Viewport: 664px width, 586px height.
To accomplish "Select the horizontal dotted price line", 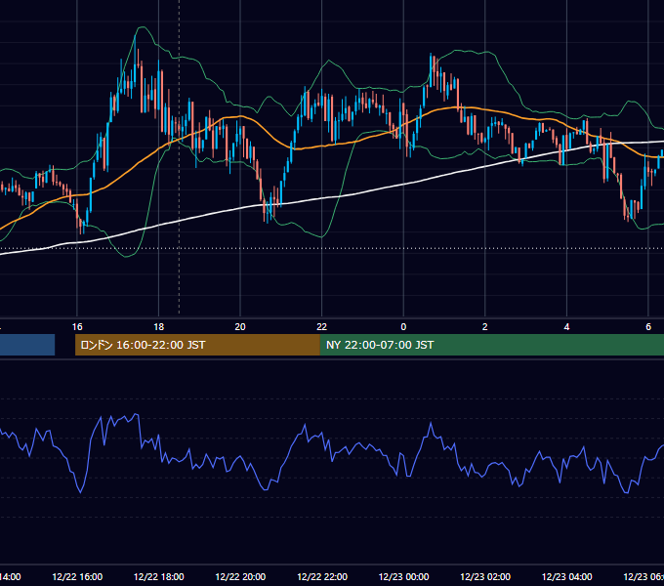I will [332, 248].
